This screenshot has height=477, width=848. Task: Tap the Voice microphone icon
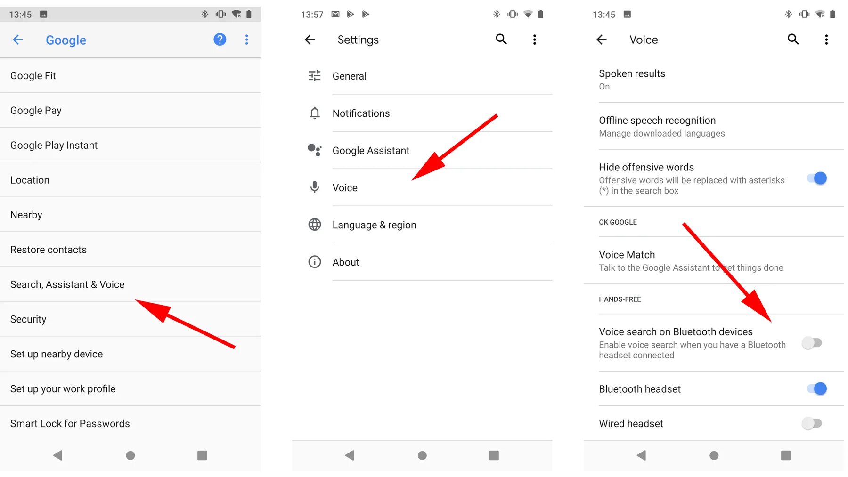click(315, 187)
